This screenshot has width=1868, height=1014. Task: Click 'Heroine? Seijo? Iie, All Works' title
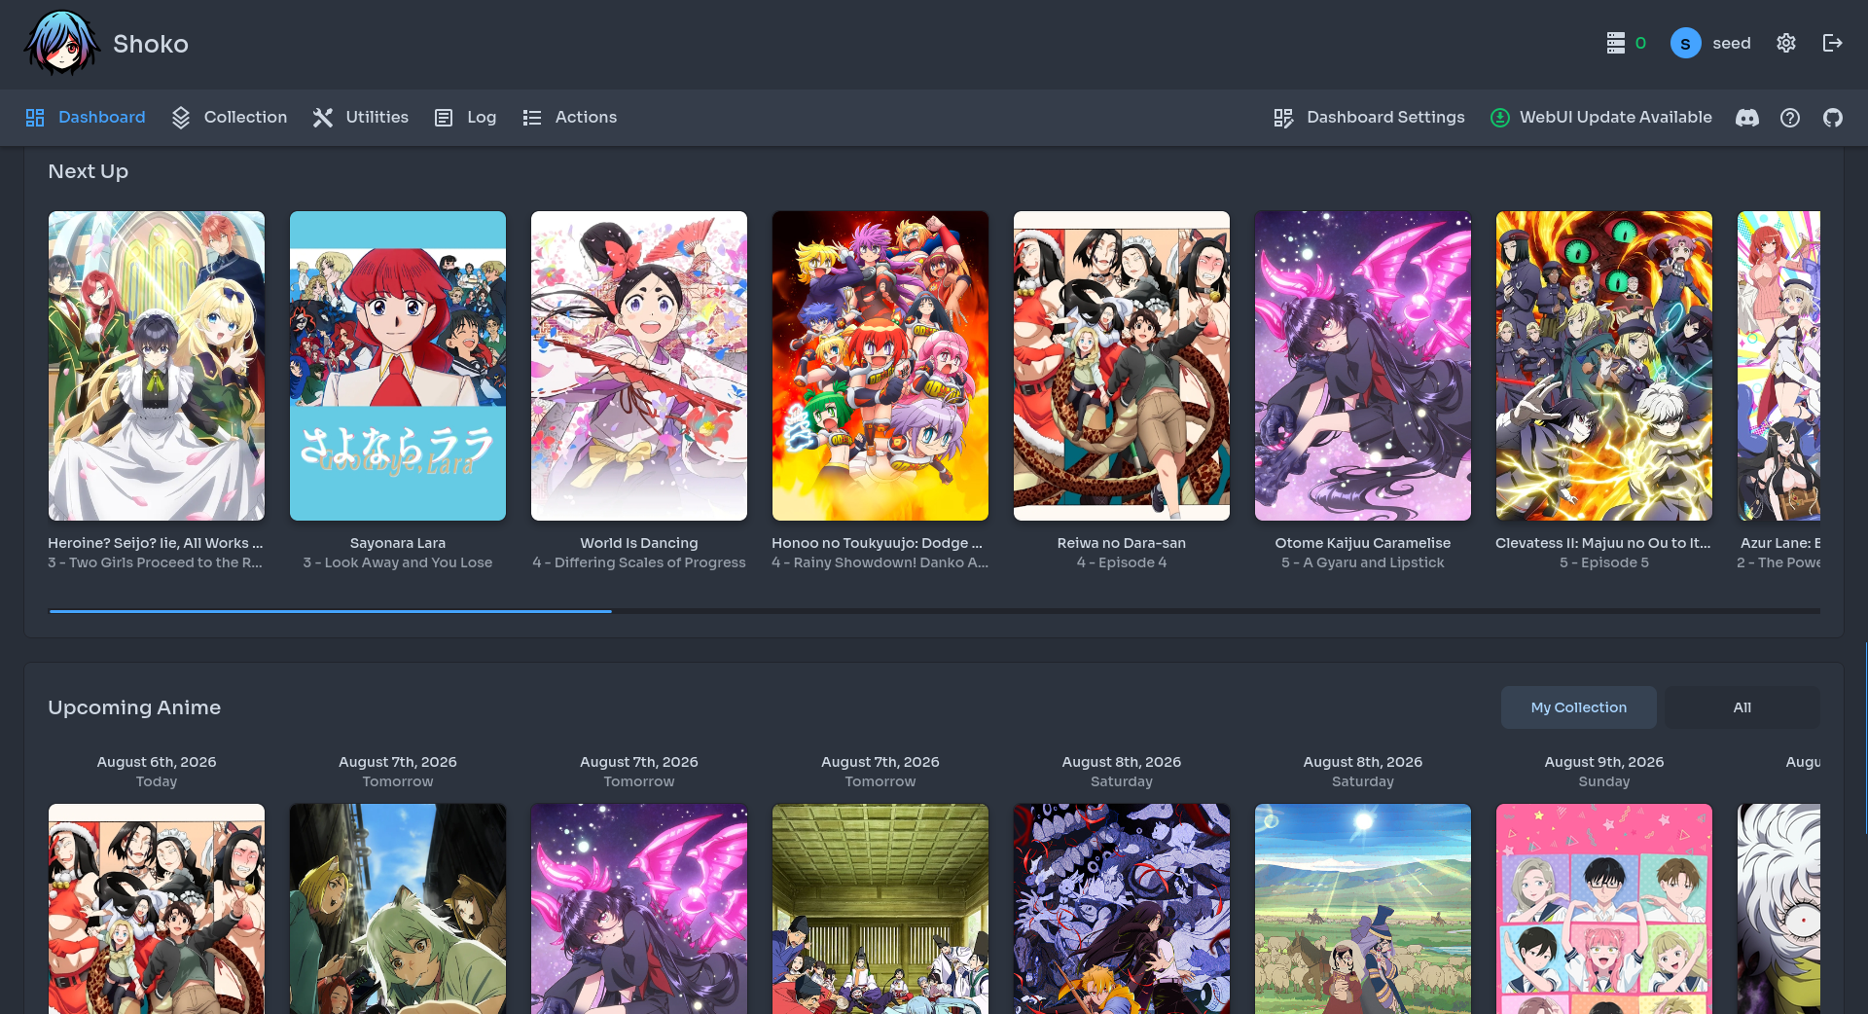click(x=156, y=543)
